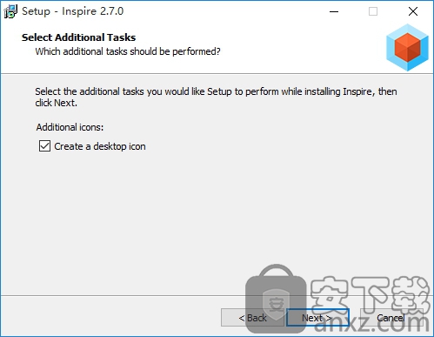Cancel the Inspire installation
The image size is (434, 337).
[x=391, y=318]
